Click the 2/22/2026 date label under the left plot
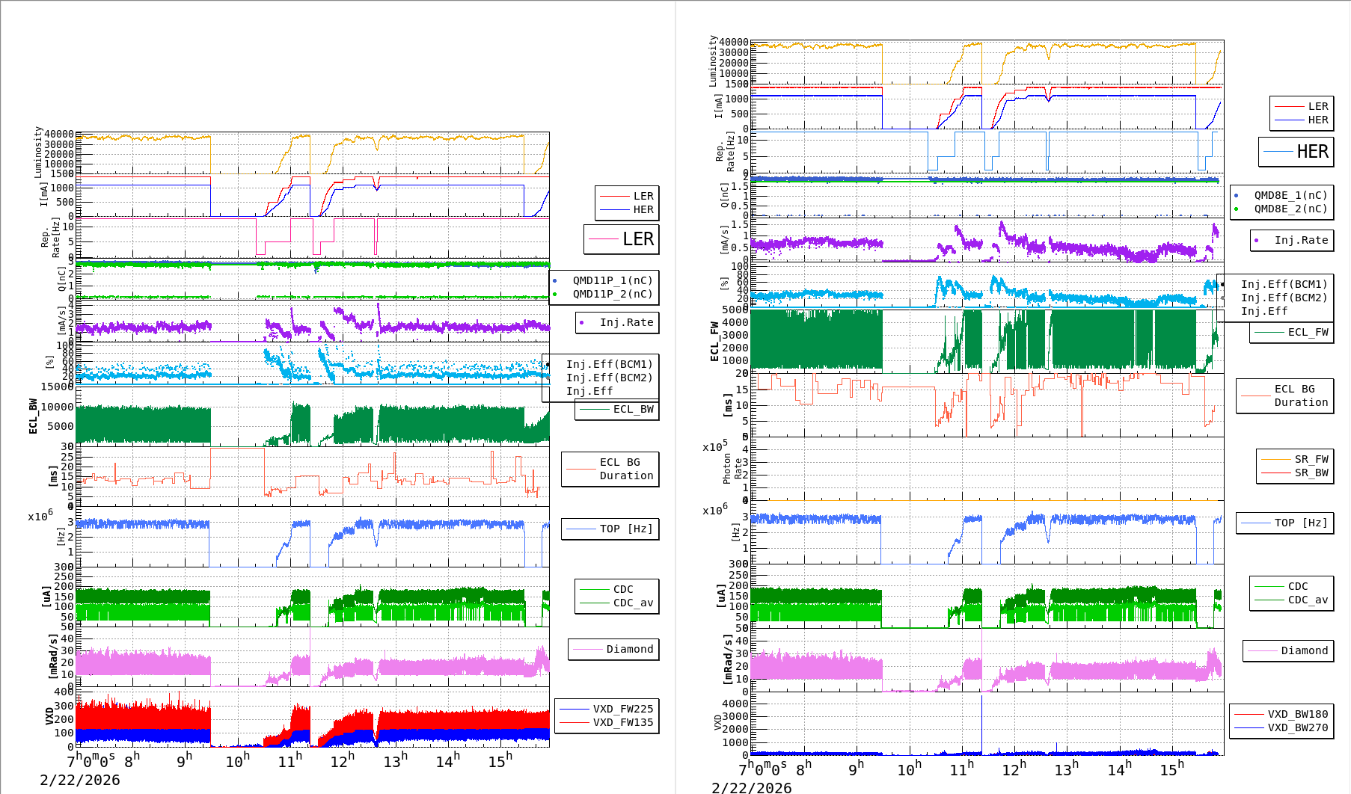 pos(80,780)
